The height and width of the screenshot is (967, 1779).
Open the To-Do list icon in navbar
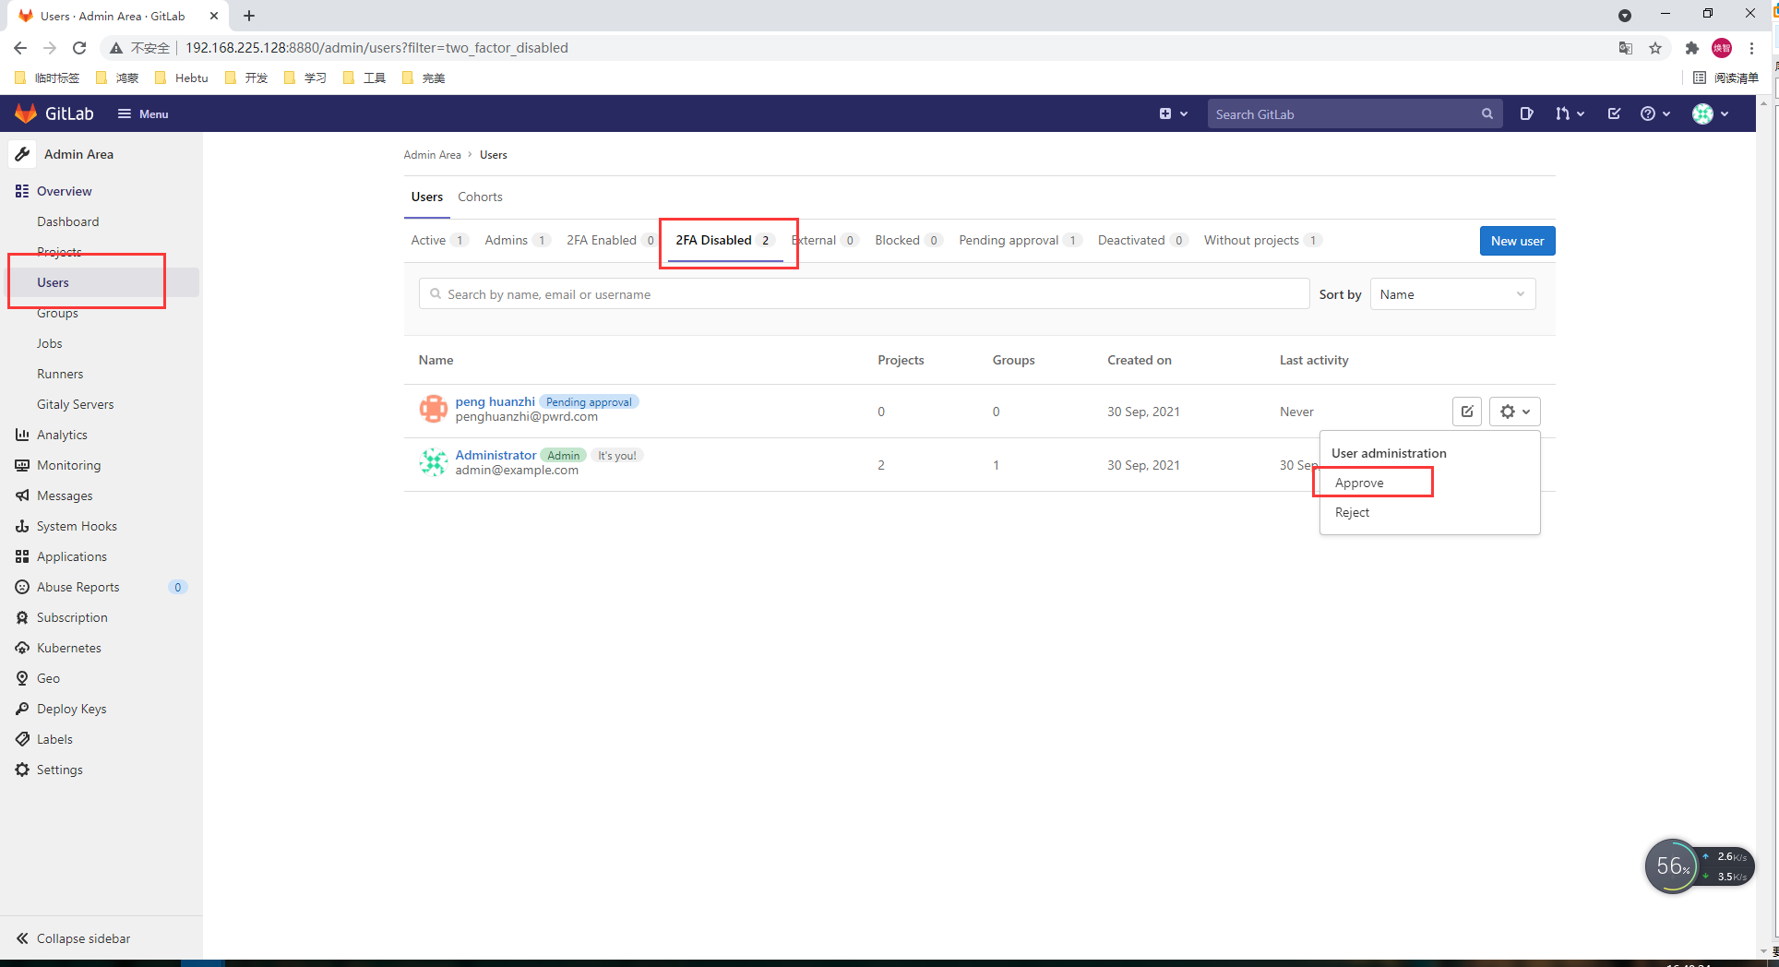pos(1614,113)
